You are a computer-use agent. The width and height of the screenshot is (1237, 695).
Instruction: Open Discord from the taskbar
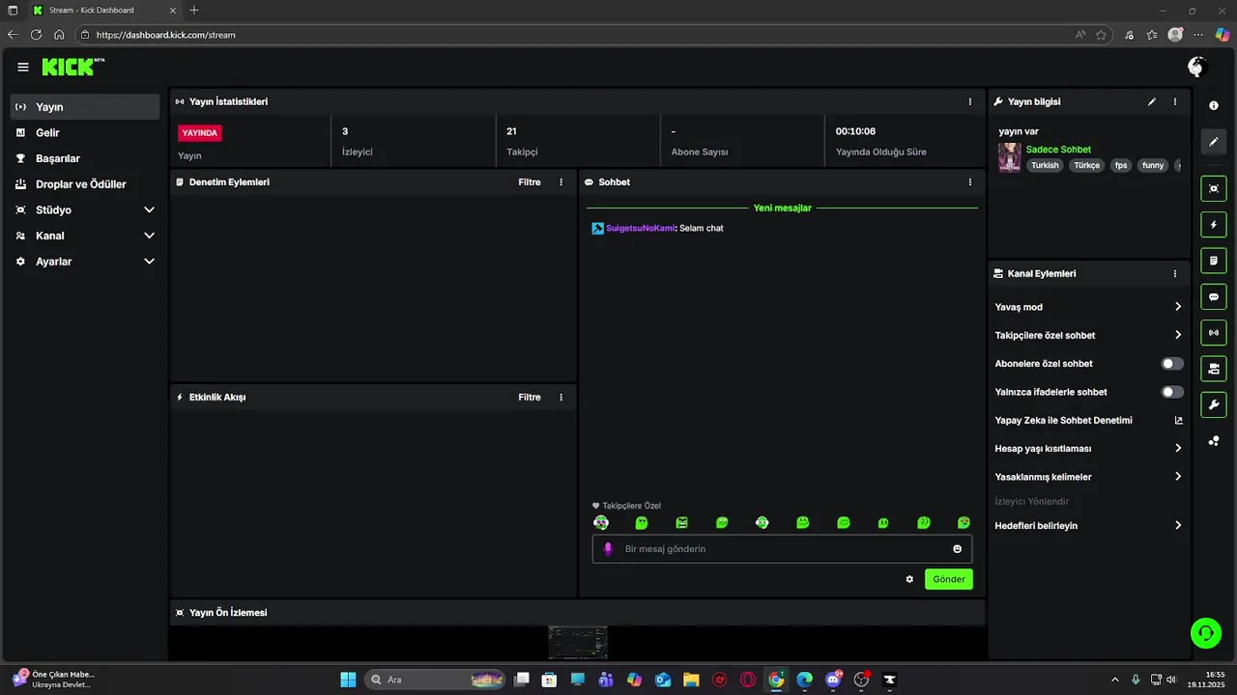pos(833,680)
